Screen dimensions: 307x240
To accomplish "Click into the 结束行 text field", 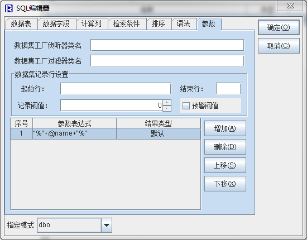I will (x=228, y=89).
